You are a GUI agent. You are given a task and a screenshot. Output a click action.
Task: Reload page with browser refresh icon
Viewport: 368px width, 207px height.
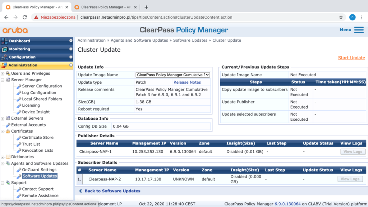[25, 17]
